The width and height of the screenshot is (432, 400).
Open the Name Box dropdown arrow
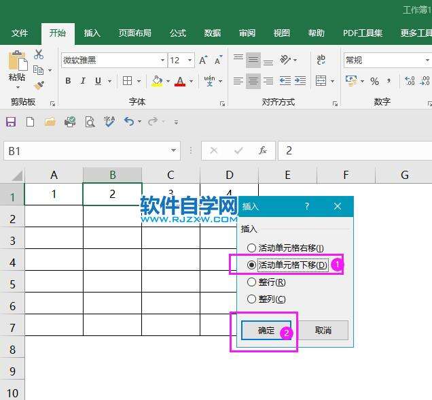click(x=173, y=150)
